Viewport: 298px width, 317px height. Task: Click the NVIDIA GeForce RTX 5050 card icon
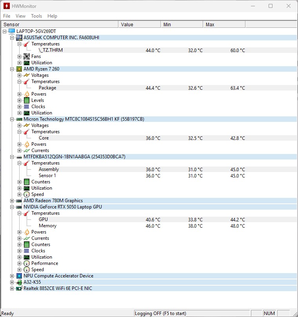19,207
